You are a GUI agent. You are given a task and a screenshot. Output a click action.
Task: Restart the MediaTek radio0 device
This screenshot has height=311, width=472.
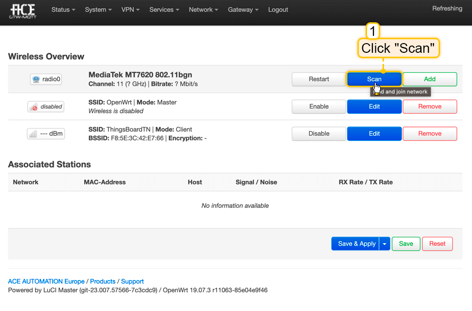319,79
